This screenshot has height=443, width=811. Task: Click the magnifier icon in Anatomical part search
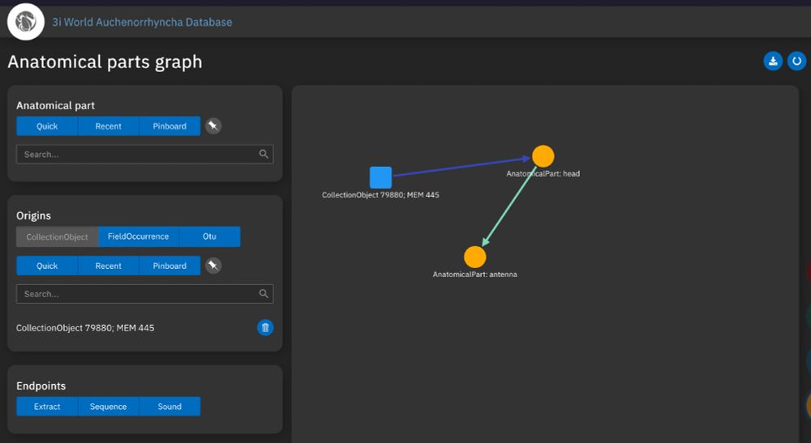(x=264, y=154)
